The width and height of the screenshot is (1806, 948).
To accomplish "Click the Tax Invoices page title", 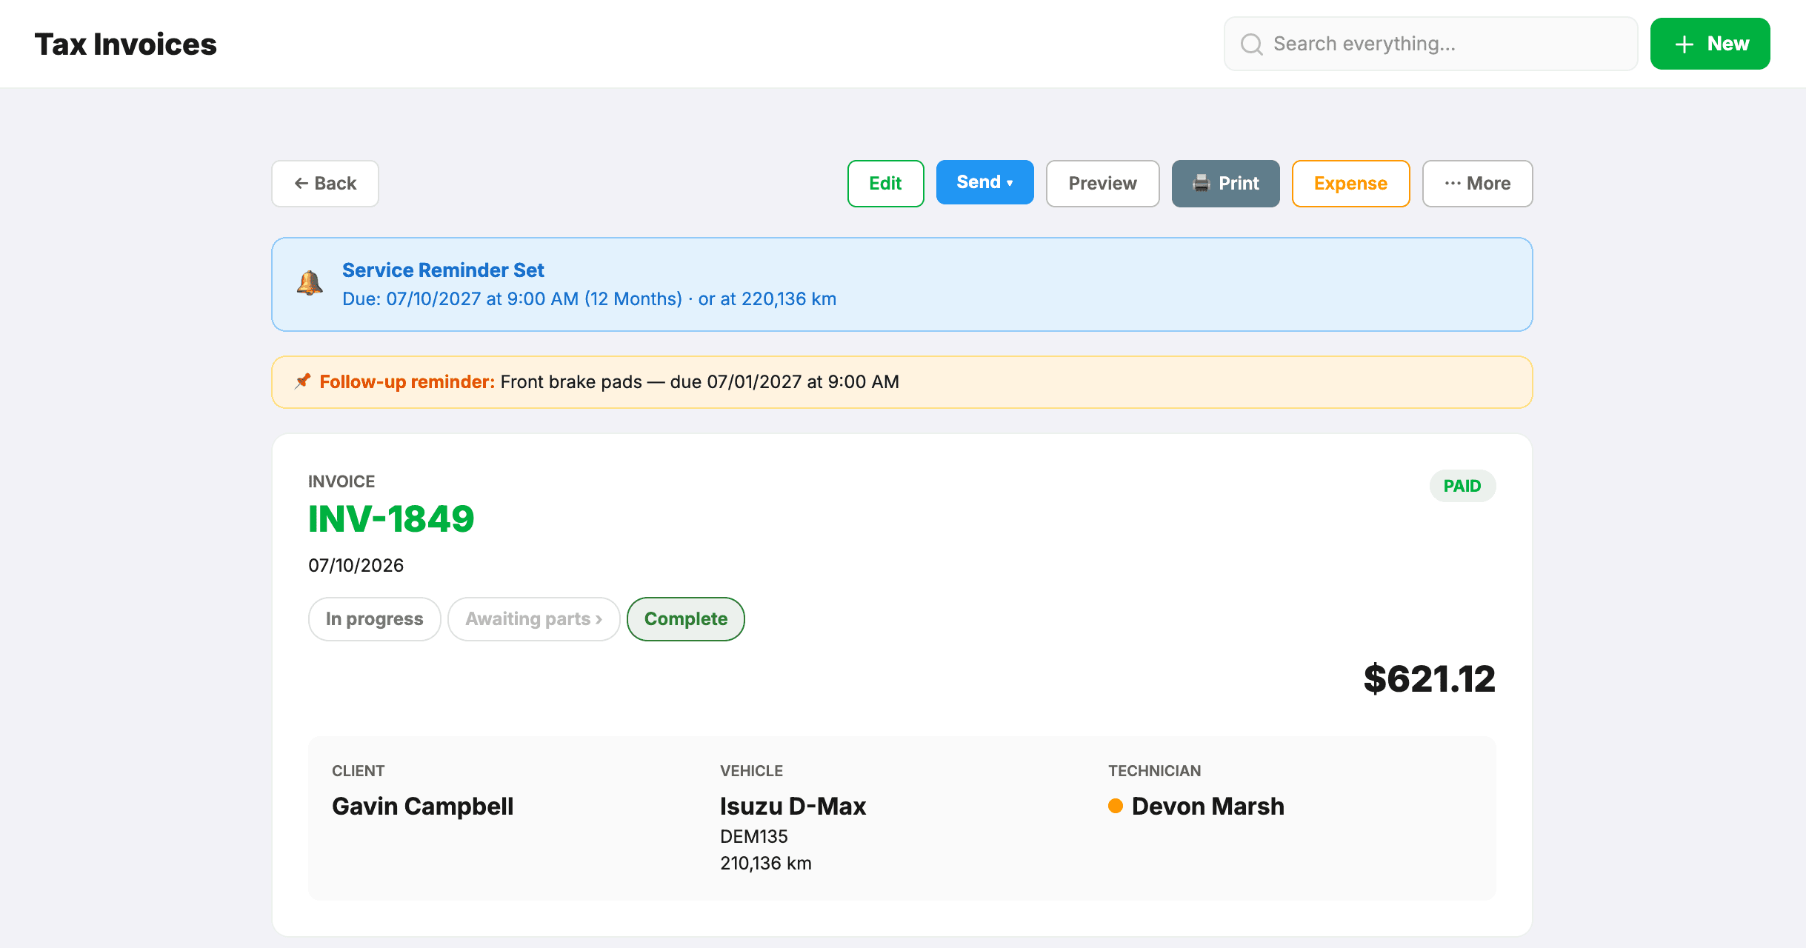I will coord(125,44).
